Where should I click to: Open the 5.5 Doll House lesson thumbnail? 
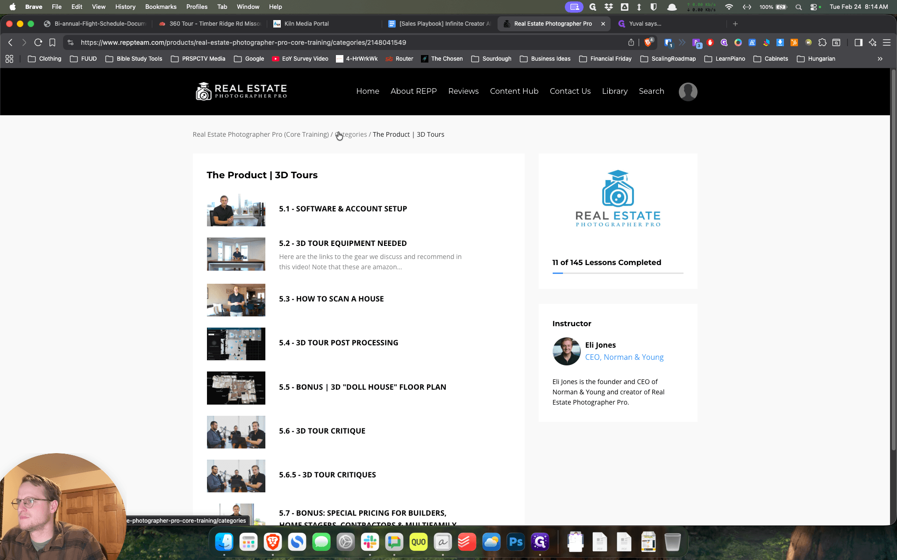pos(236,388)
